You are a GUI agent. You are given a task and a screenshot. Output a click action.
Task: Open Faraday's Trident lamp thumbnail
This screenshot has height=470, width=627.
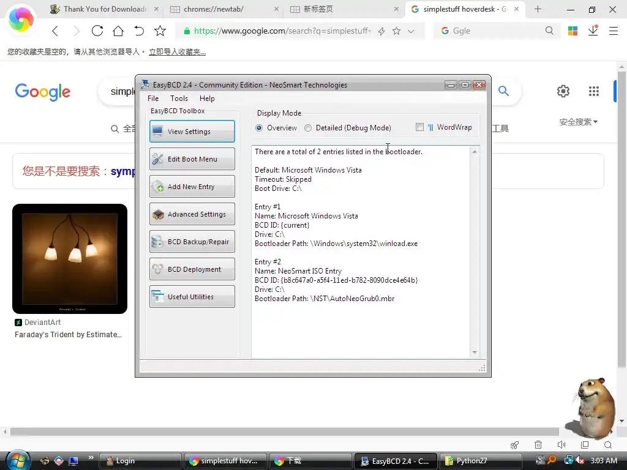(70, 259)
